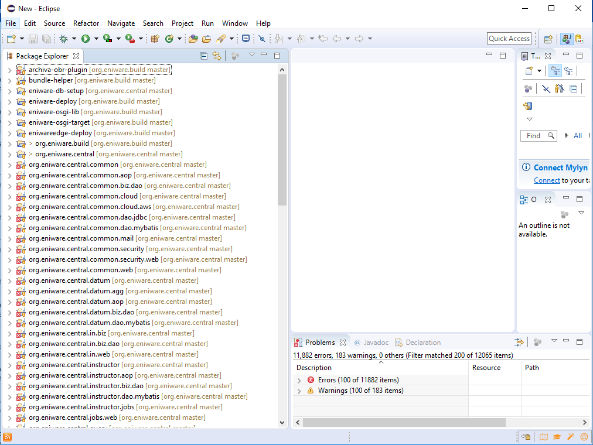Open the Problems view menu triangle
This screenshot has width=593, height=445.
point(553,342)
